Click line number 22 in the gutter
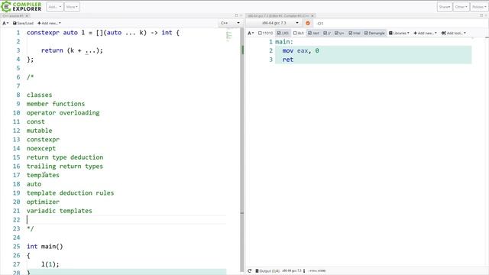489x275 pixels. pyautogui.click(x=17, y=220)
